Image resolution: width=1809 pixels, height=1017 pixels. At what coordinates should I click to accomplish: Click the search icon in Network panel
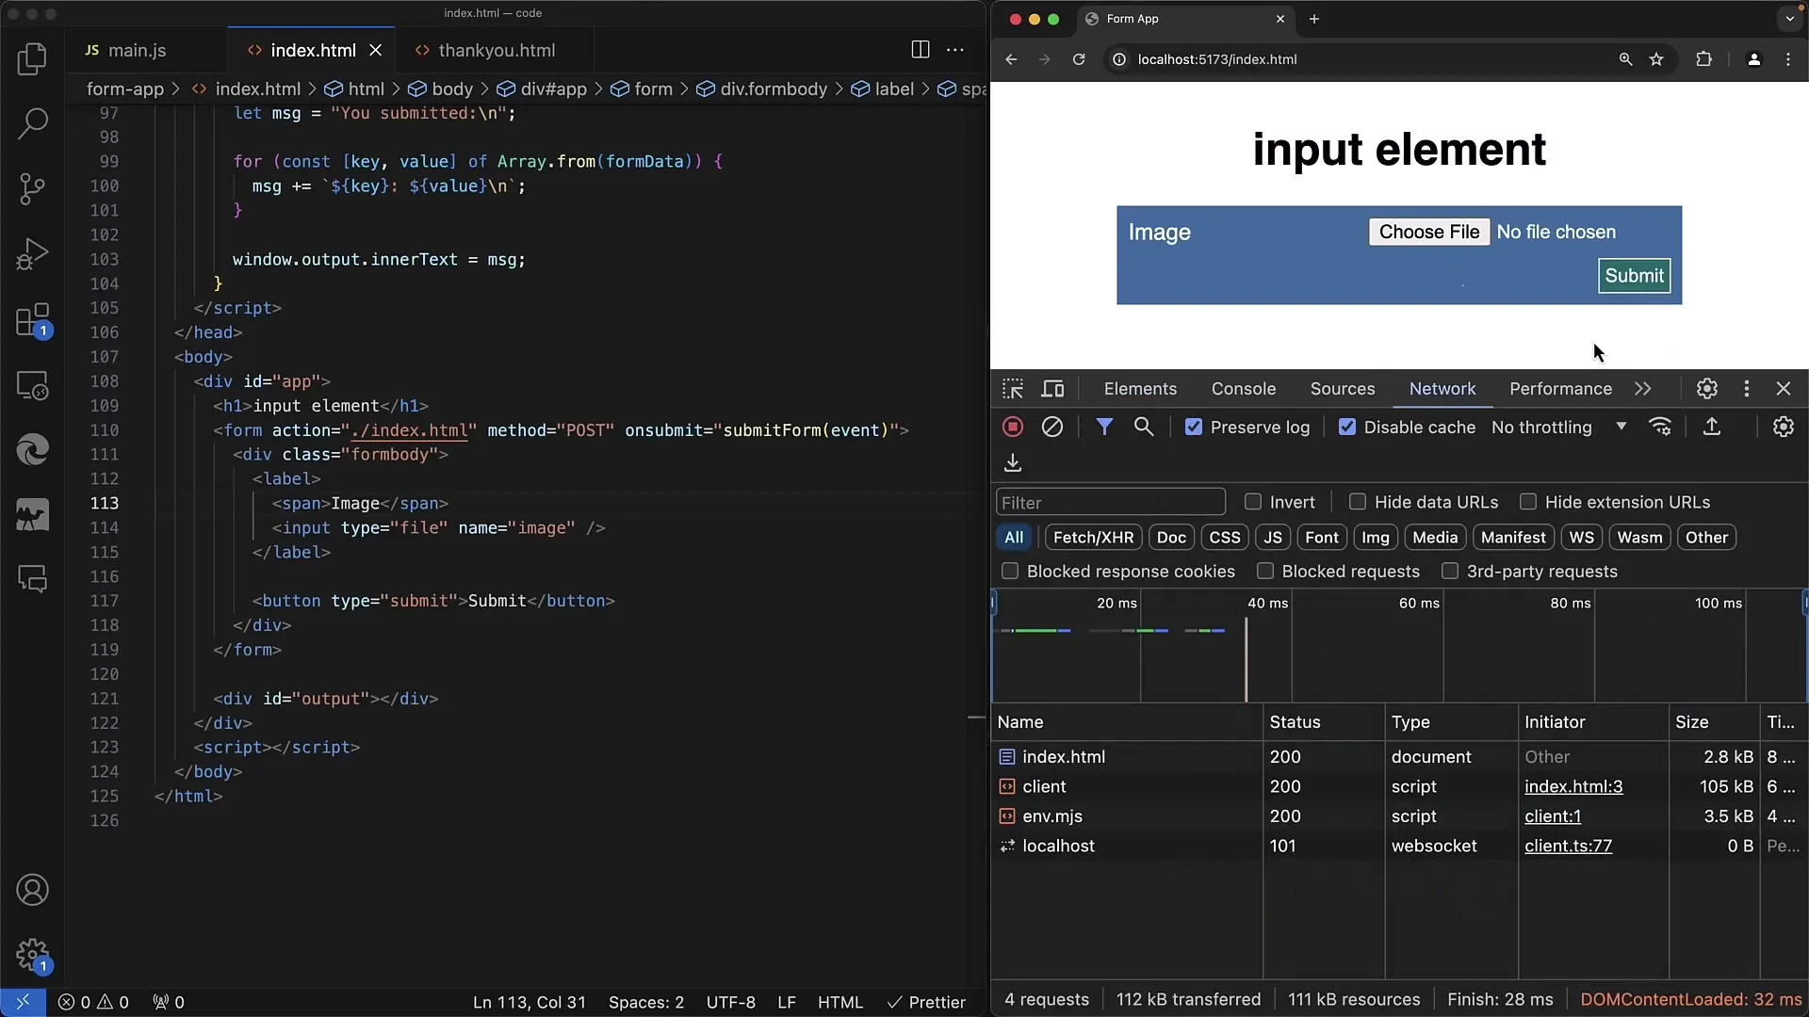tap(1143, 428)
